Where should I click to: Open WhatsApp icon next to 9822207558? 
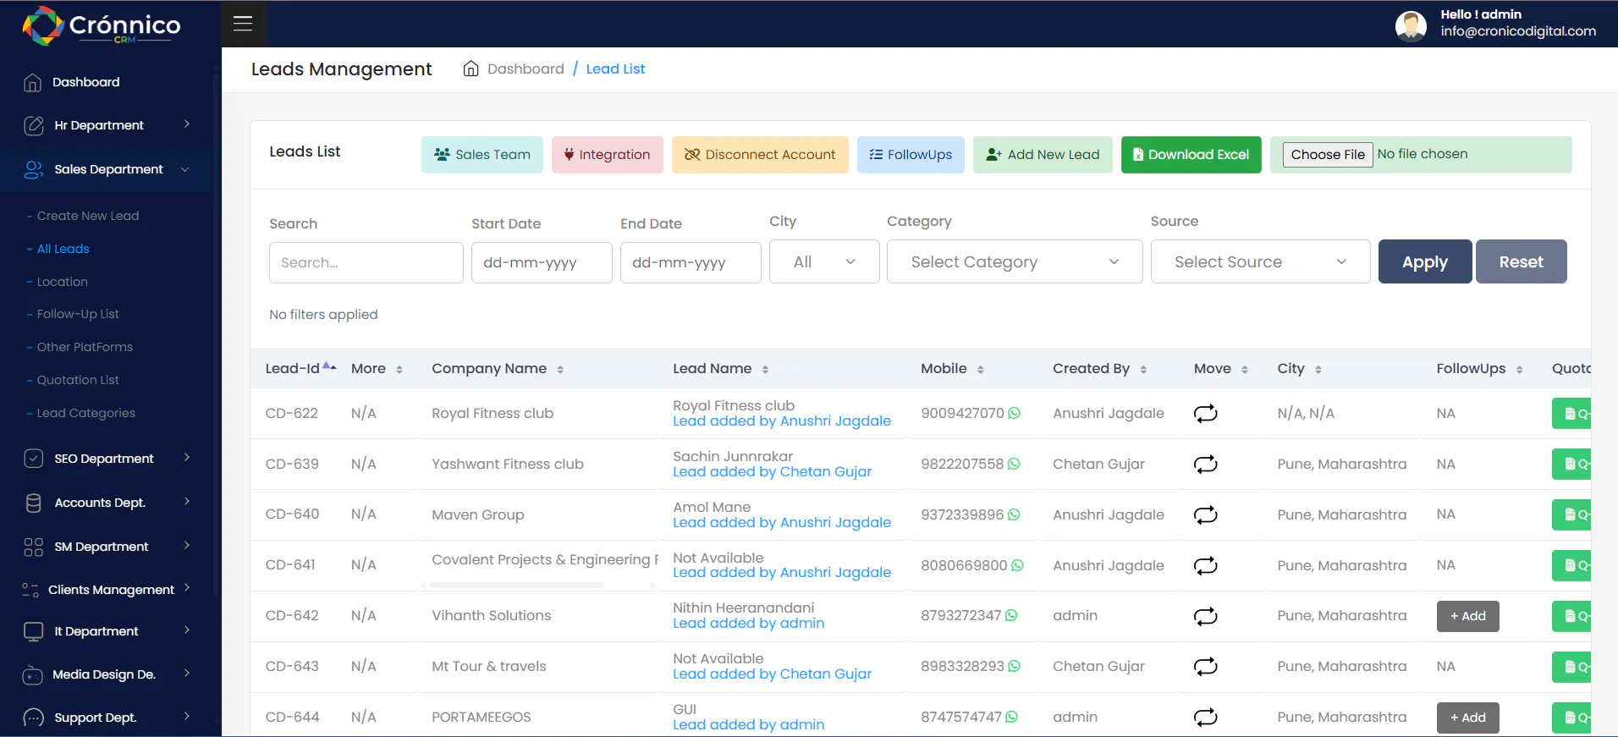1014,464
